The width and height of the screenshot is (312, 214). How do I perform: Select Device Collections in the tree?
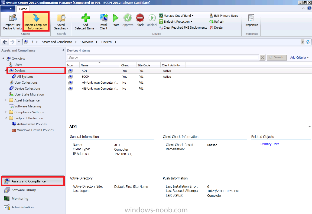(27, 89)
